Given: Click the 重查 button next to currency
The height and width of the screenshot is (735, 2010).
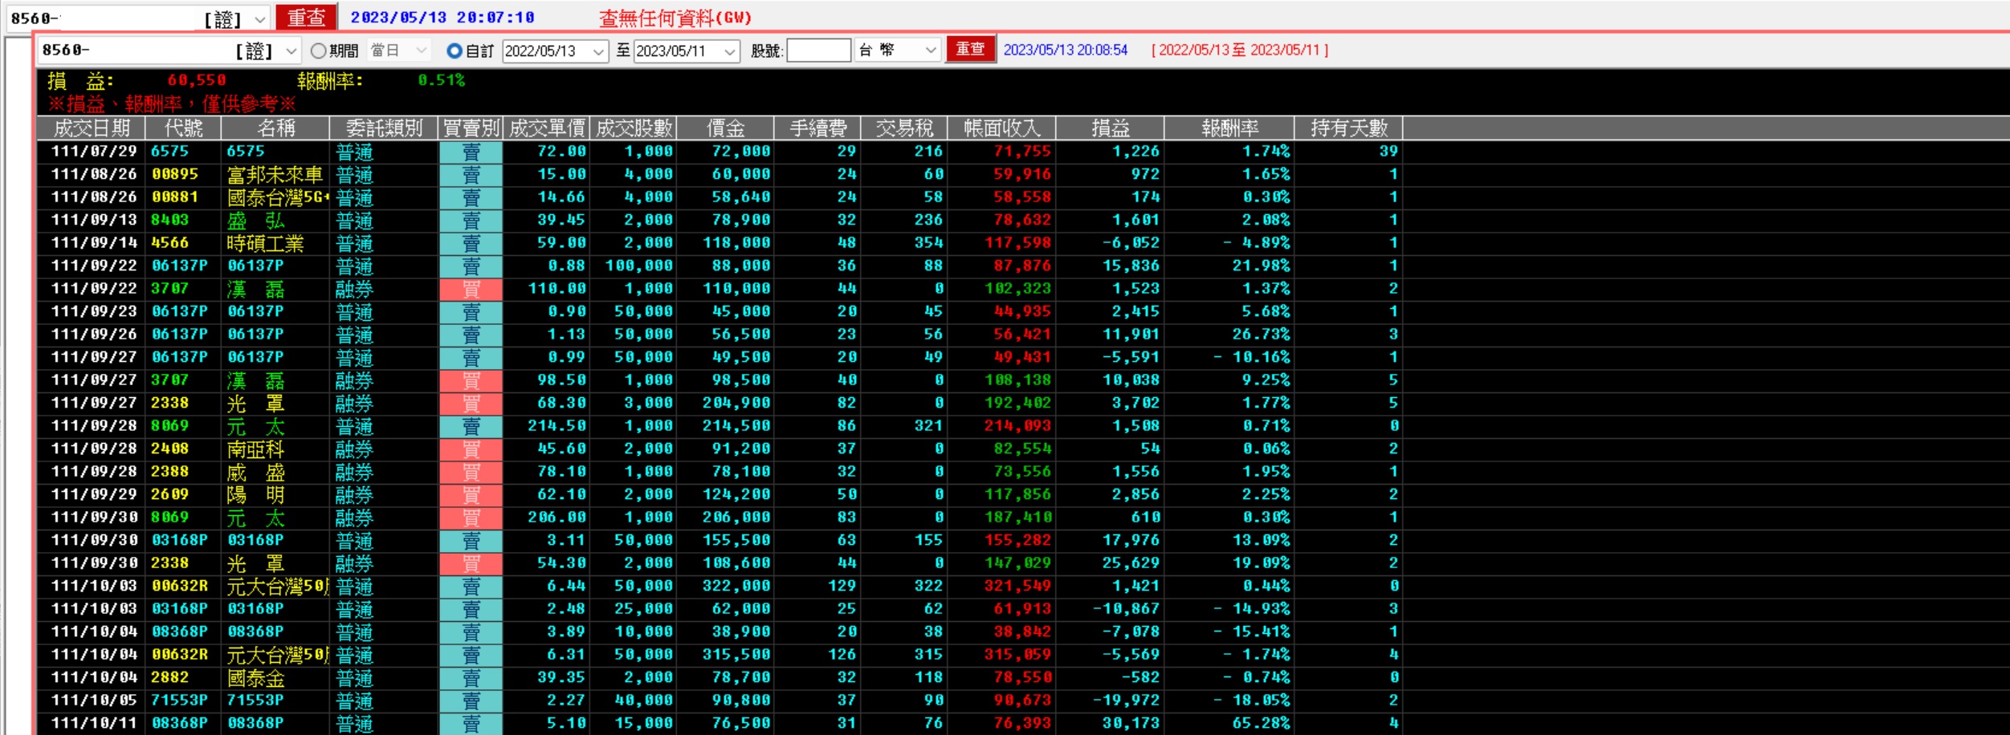Looking at the screenshot, I should (970, 49).
